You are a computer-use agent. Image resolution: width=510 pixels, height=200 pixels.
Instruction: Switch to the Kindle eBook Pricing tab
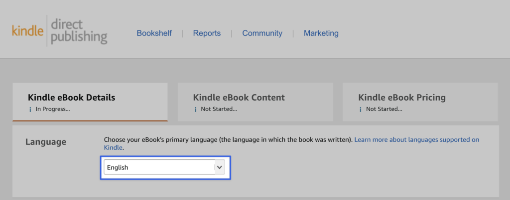(420, 102)
